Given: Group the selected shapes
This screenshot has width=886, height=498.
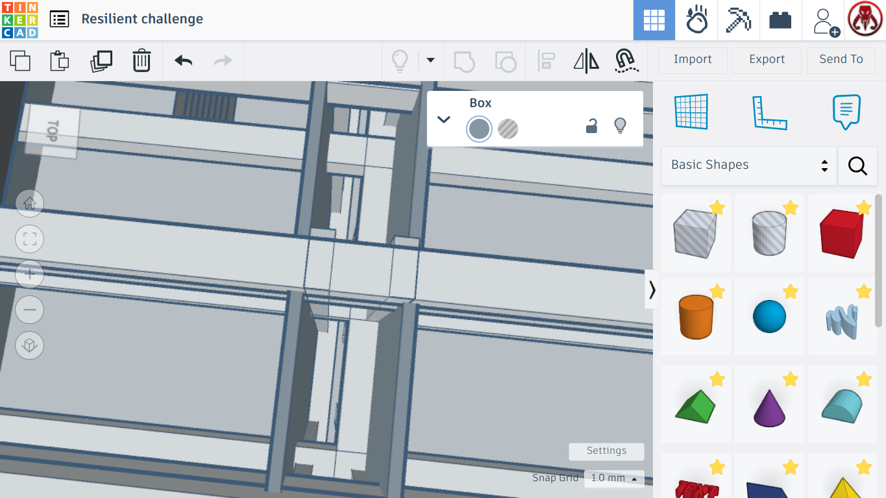Looking at the screenshot, I should pos(464,61).
